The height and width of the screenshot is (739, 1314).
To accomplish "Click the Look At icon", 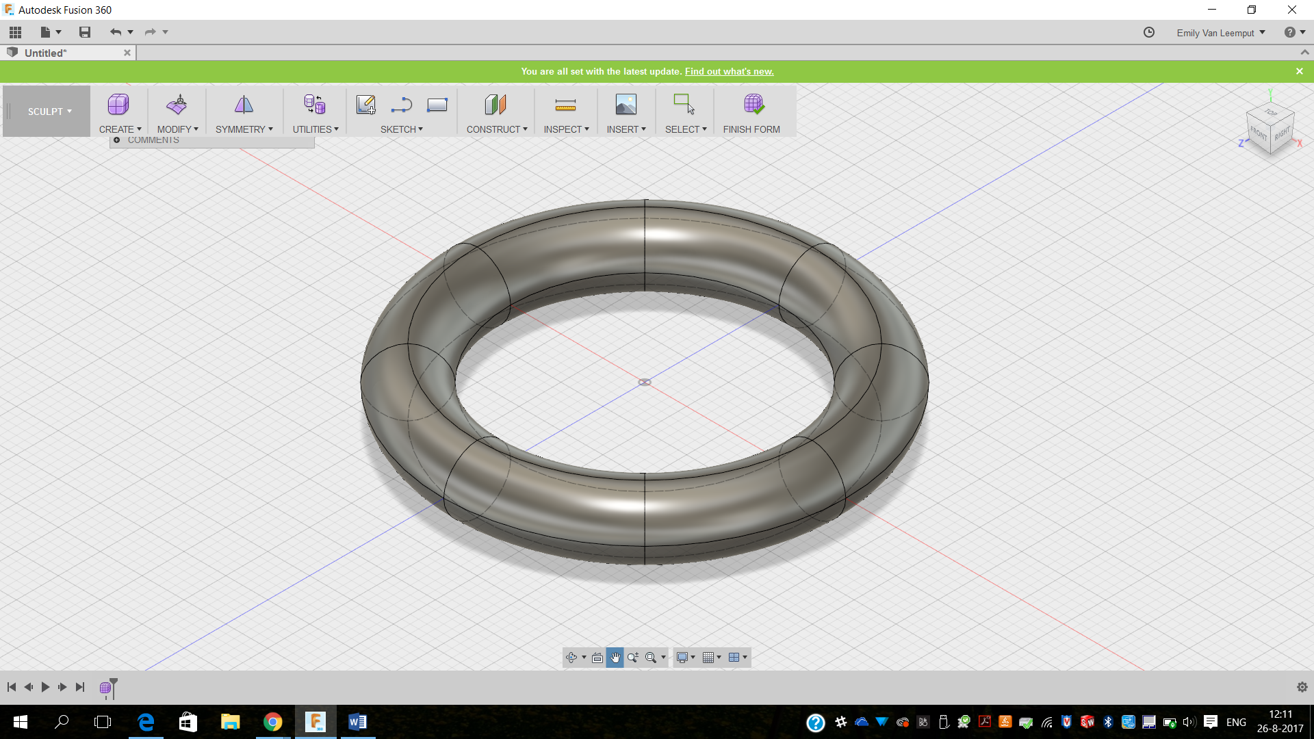I will (x=597, y=658).
